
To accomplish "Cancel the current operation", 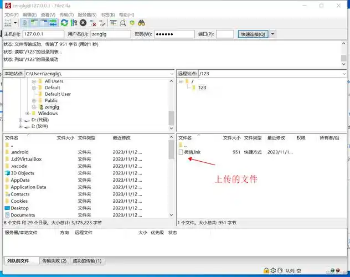I will [83, 23].
